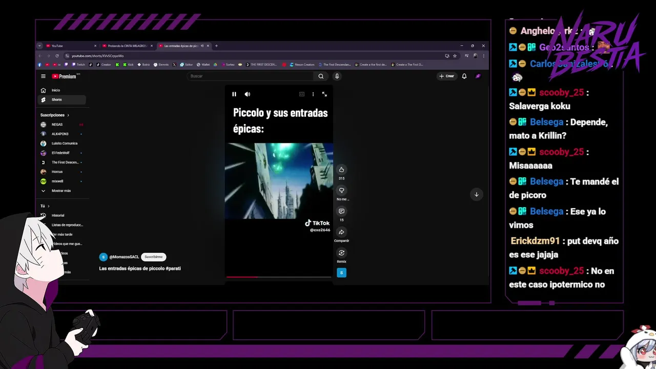The image size is (656, 369).
Task: Subscribe with the Suscribirme button
Action: pos(153,257)
